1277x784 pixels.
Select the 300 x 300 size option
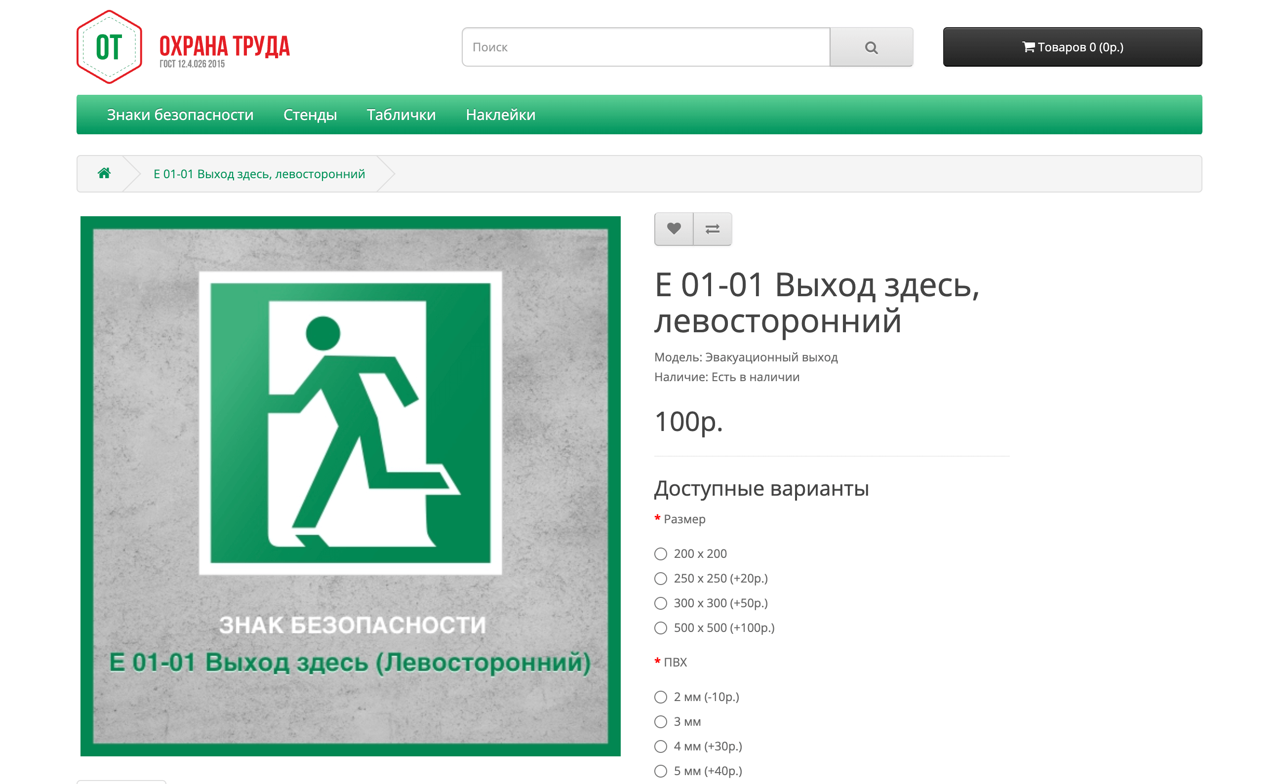(x=661, y=603)
